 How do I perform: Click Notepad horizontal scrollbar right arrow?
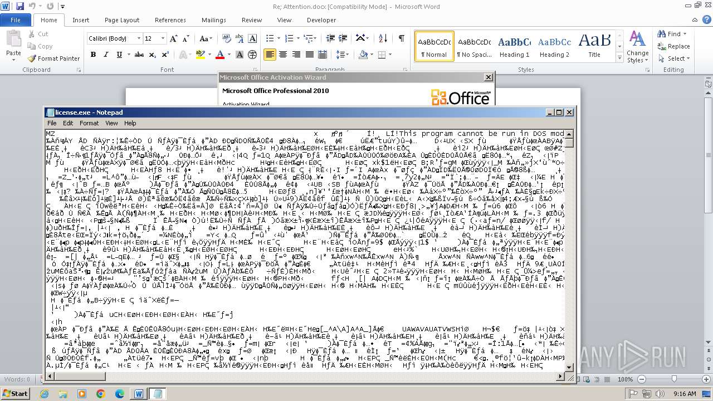click(x=560, y=376)
